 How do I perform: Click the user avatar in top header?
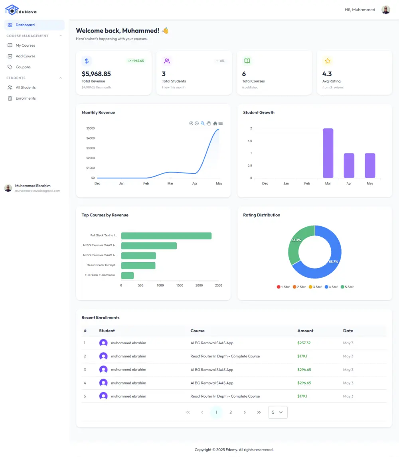click(x=385, y=10)
